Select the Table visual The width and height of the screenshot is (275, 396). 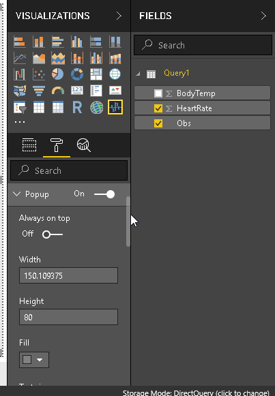pyautogui.click(x=39, y=107)
